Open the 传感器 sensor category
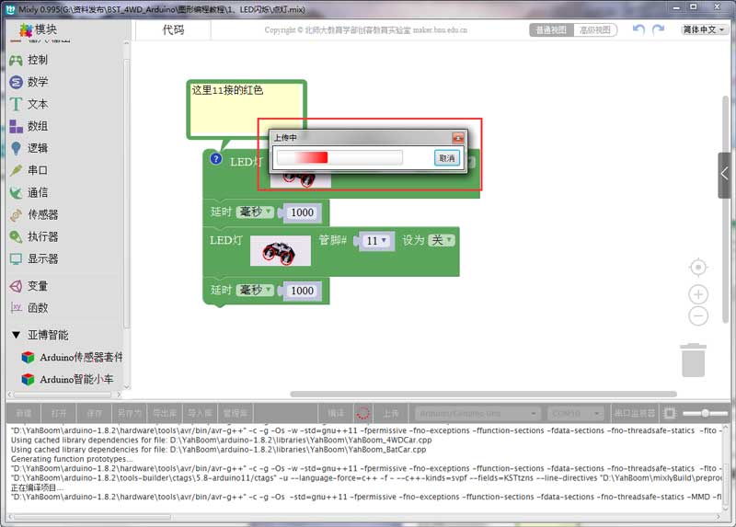 [42, 214]
